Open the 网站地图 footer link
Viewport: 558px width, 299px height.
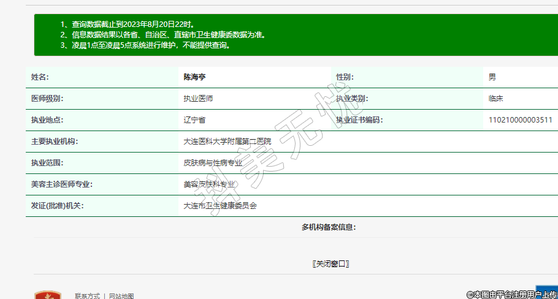(121, 296)
